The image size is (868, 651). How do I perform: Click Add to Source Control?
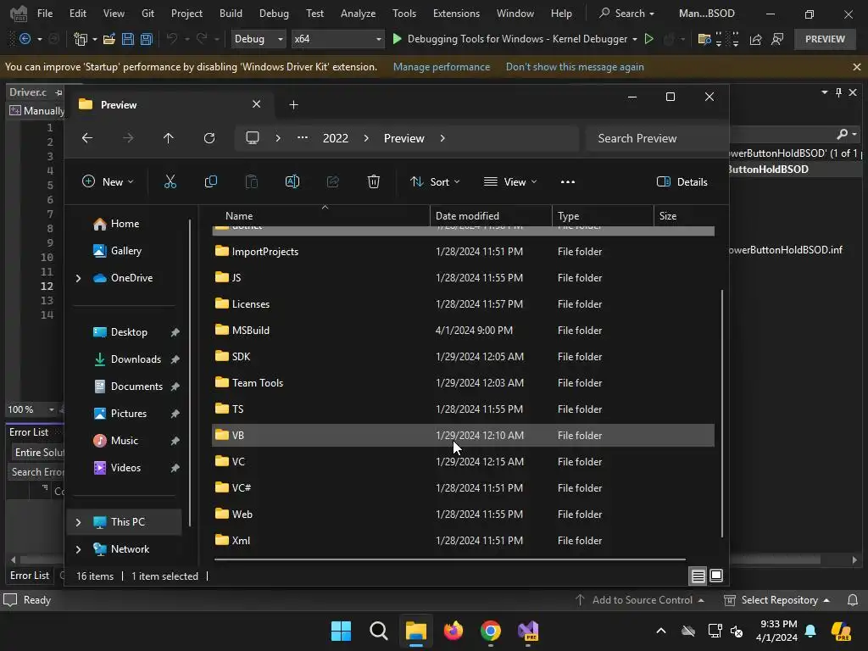tap(640, 600)
